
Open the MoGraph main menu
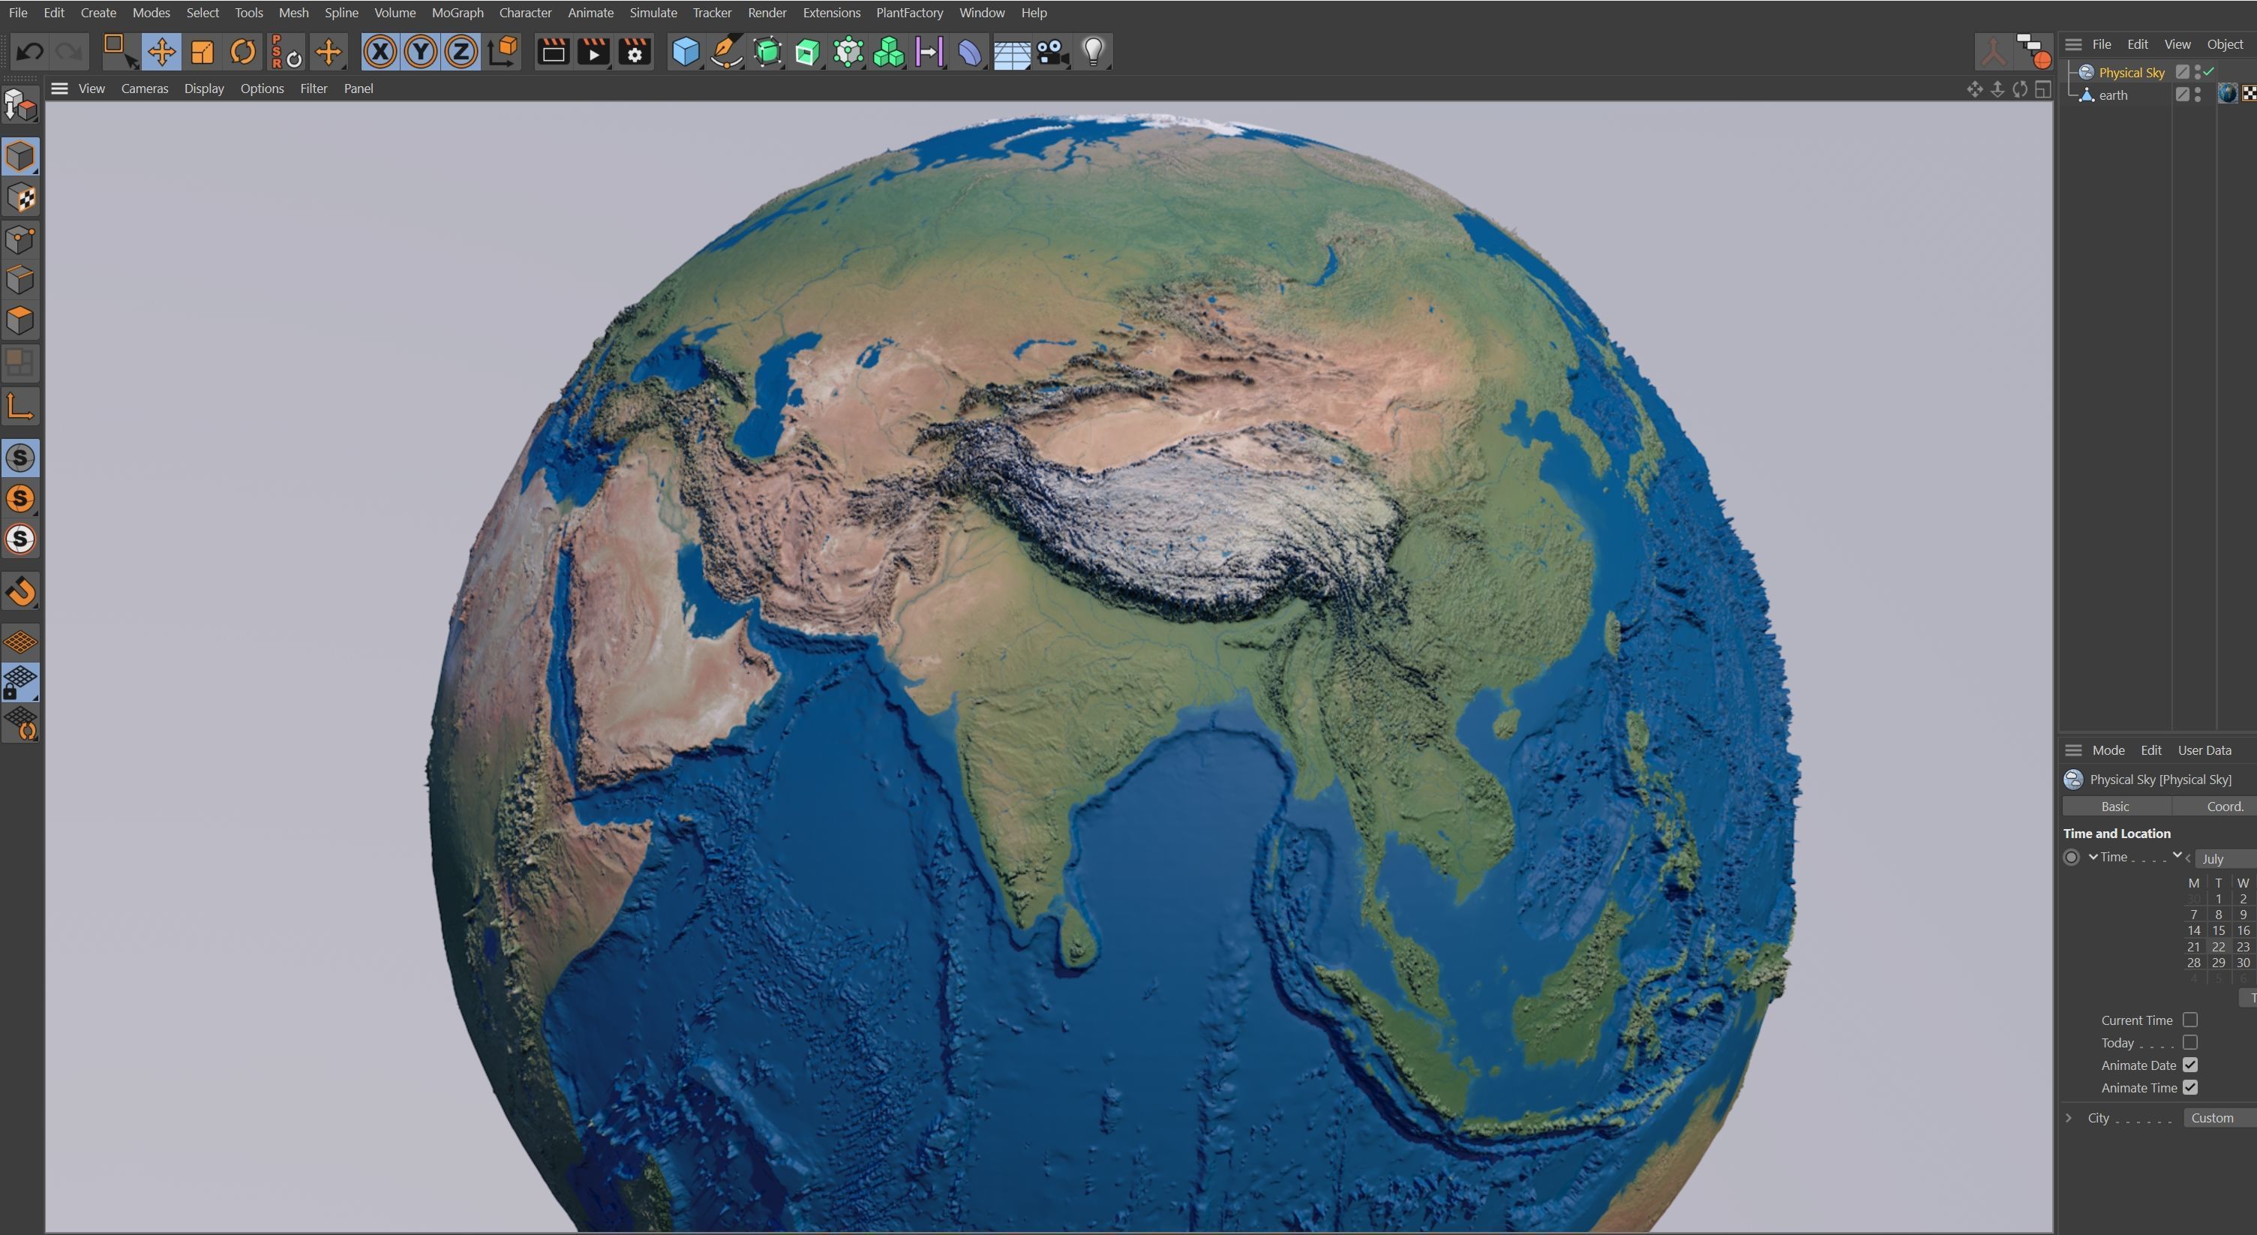coord(458,14)
